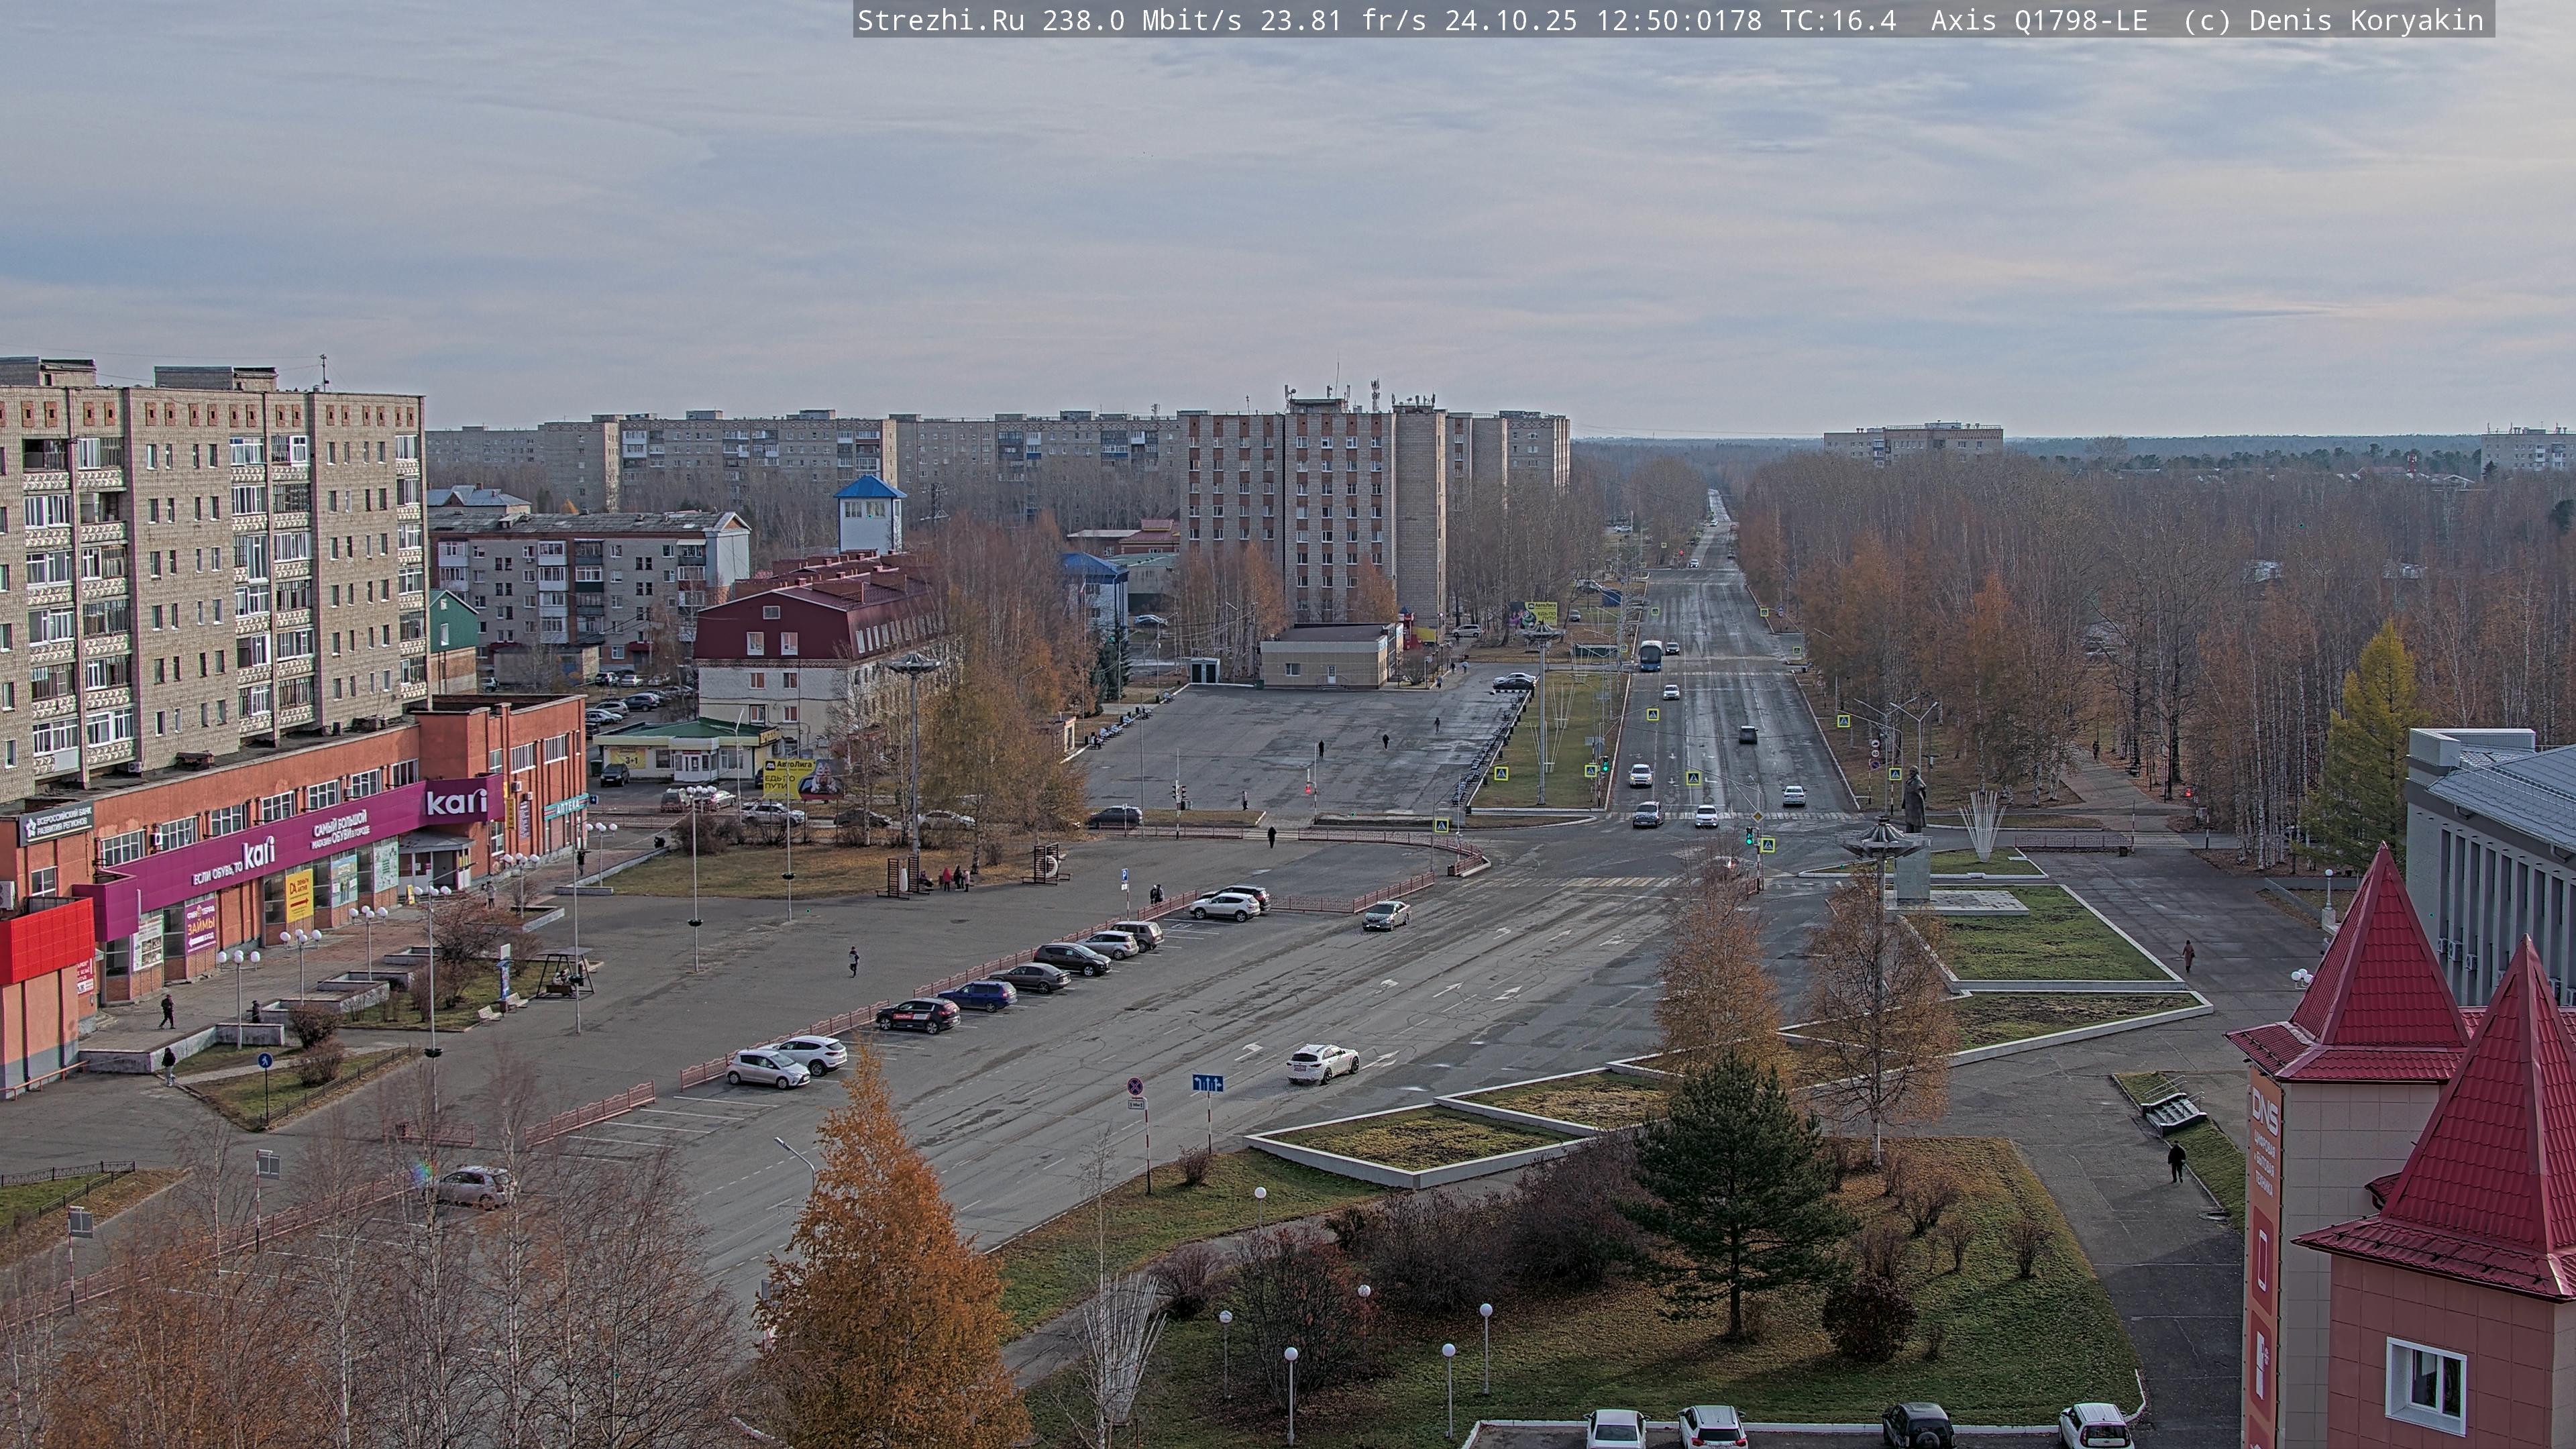Click the green АПТЕКА pharmacy sign
Viewport: 2576px width, 1449px height.
point(565,807)
